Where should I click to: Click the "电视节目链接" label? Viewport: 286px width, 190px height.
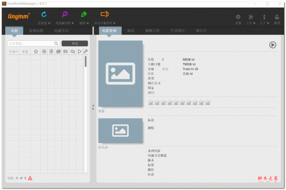tap(157, 155)
